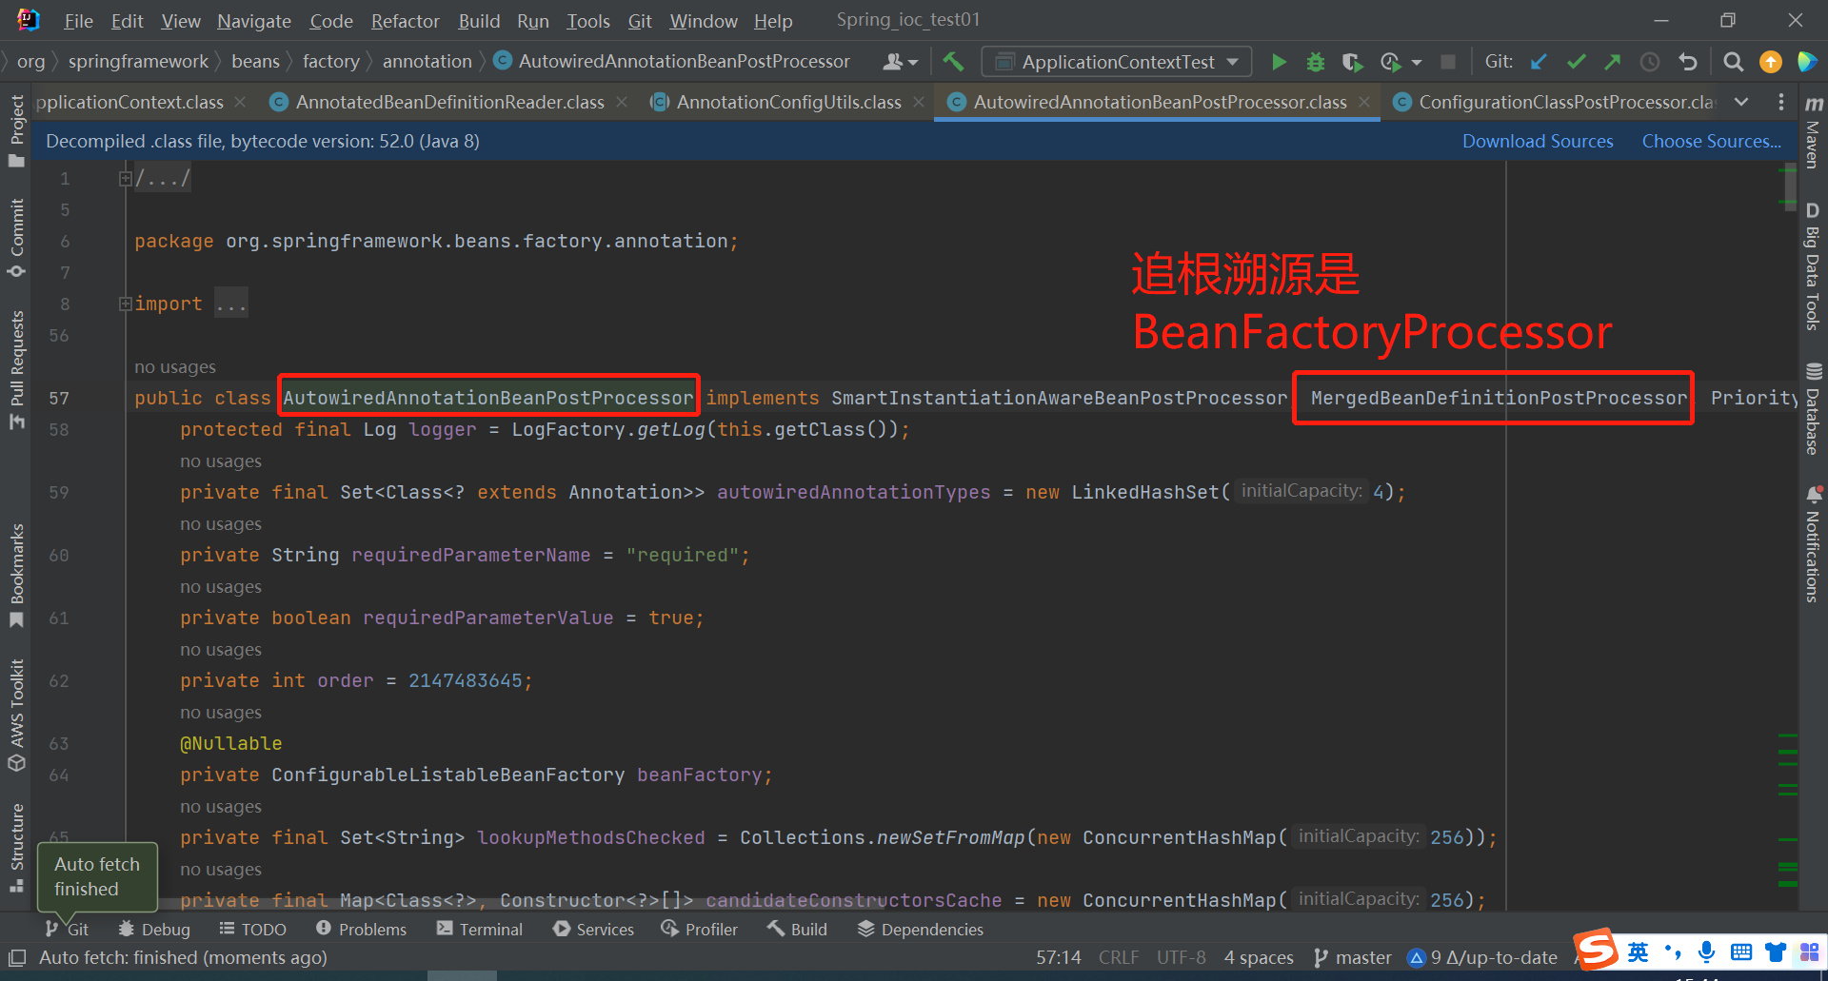
Task: Show hidden editor tabs chevron
Action: (x=1741, y=102)
